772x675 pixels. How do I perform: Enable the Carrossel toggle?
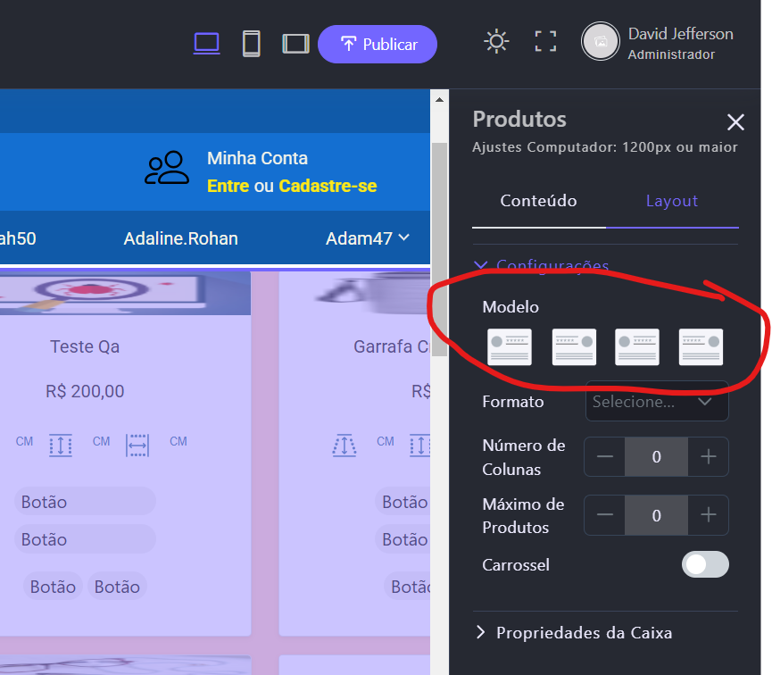click(x=705, y=564)
